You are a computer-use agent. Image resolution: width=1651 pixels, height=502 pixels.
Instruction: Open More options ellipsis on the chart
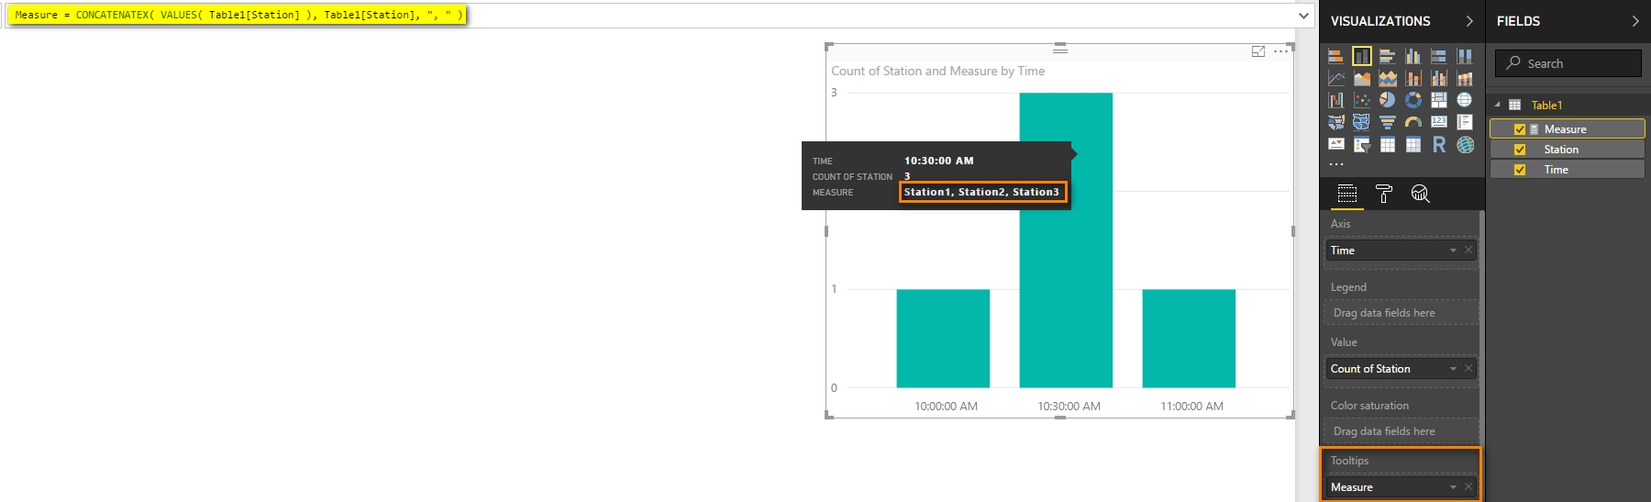click(1280, 51)
